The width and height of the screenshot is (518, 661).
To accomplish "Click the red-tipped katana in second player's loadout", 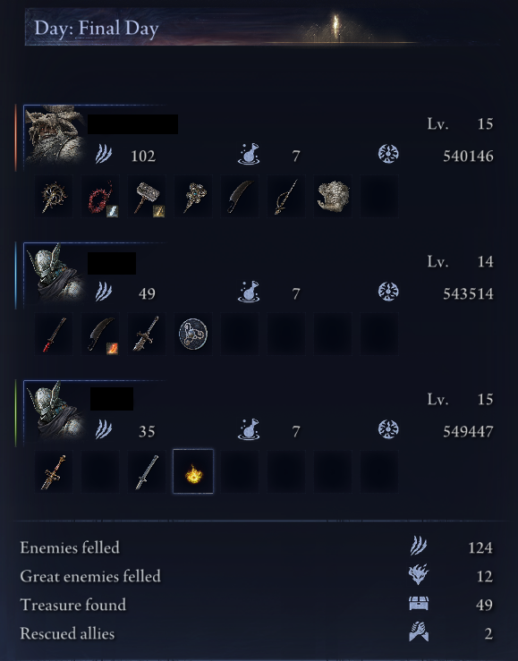I will coord(54,334).
